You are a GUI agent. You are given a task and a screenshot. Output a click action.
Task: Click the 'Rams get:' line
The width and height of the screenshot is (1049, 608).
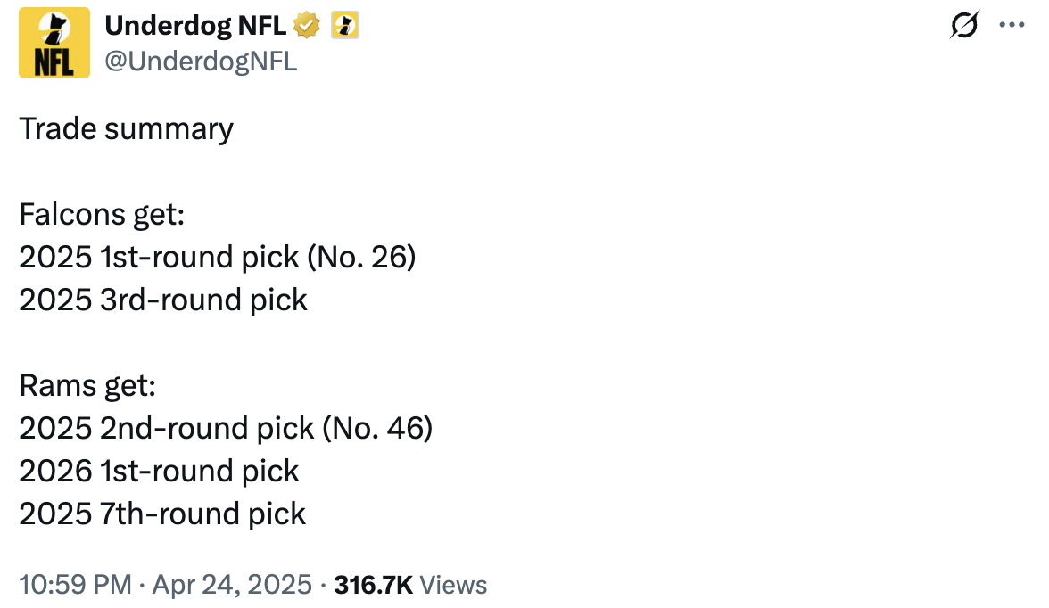coord(87,386)
